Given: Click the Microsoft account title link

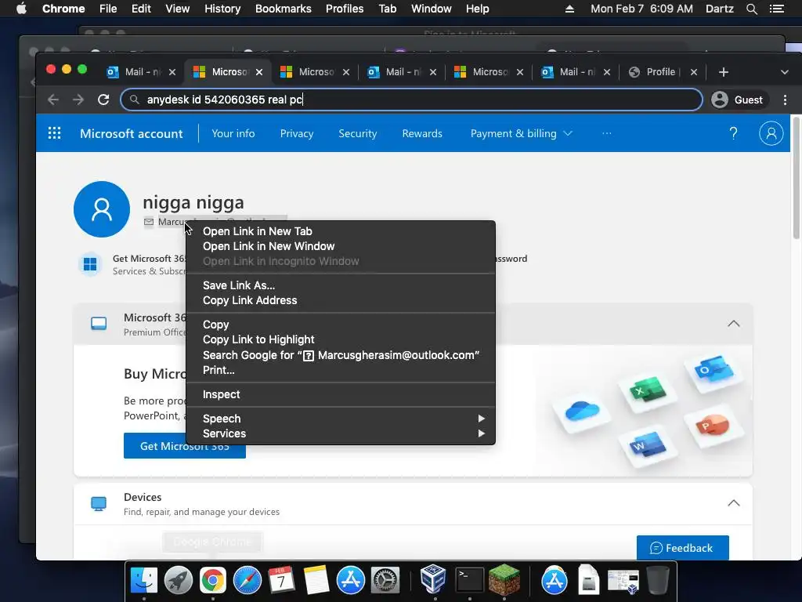Looking at the screenshot, I should (131, 133).
